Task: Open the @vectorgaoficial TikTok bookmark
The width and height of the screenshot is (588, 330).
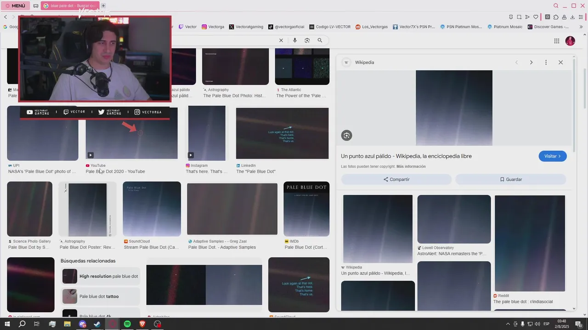Action: 286,27
